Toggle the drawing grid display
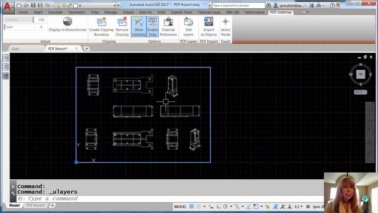The width and height of the screenshot is (378, 213). (191, 206)
